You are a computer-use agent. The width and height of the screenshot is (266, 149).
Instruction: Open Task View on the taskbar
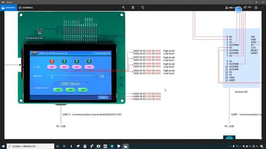[64, 146]
